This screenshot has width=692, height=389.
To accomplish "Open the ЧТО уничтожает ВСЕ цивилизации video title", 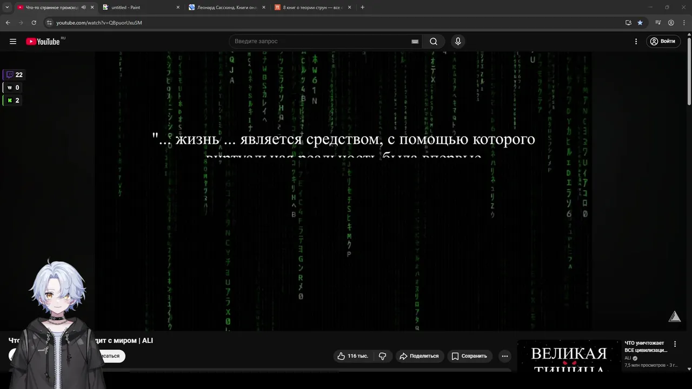I will [x=646, y=346].
